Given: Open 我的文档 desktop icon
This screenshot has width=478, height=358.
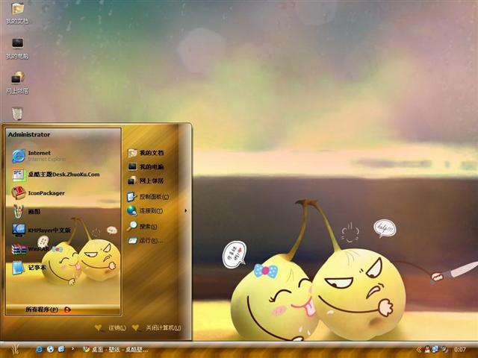Looking at the screenshot, I should point(17,10).
